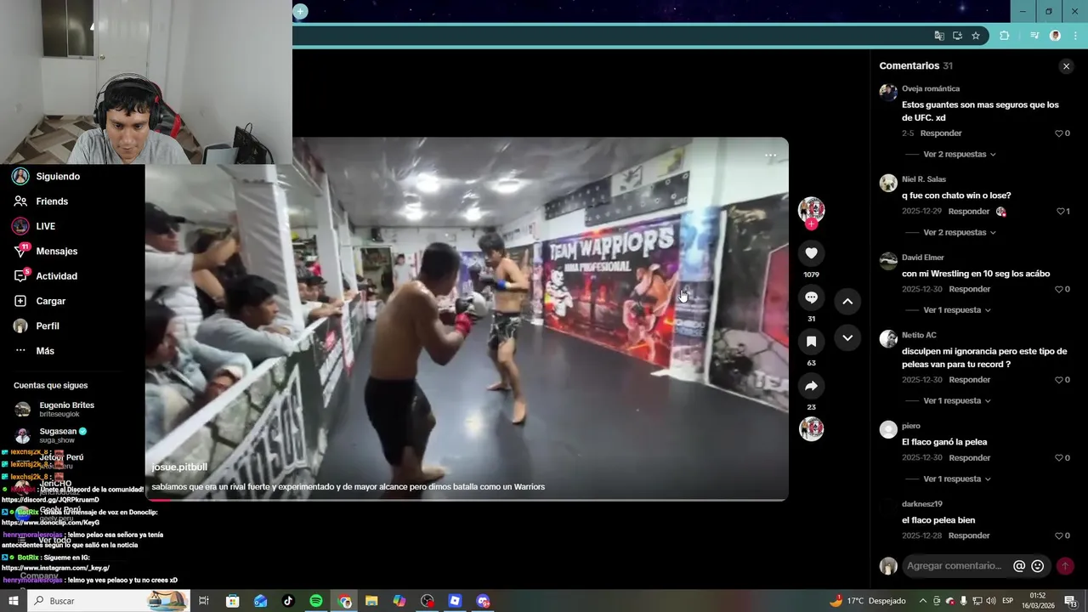The height and width of the screenshot is (612, 1088).
Task: Open Spotify from the taskbar
Action: (316, 601)
